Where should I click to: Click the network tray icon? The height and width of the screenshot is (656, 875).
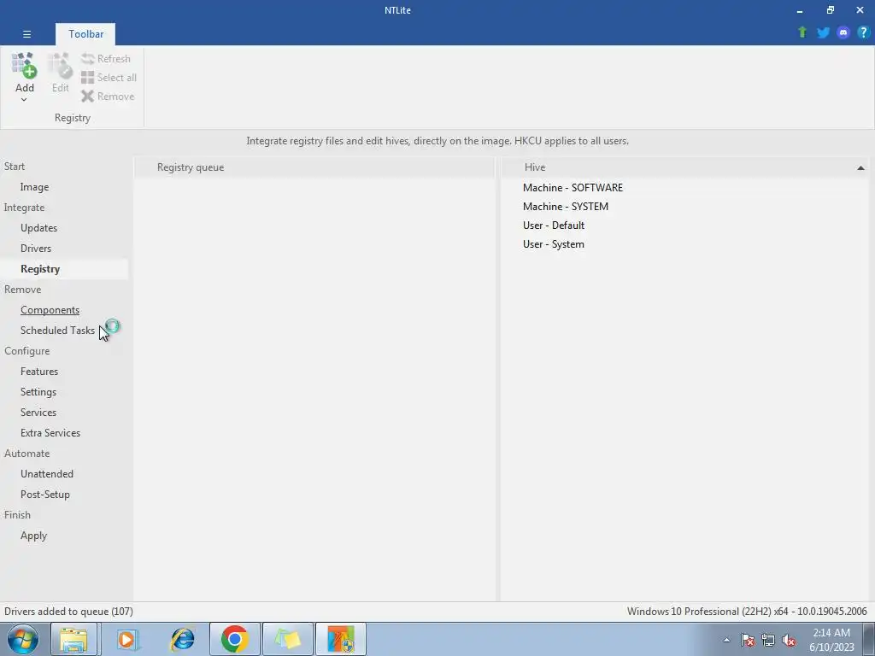(x=768, y=640)
